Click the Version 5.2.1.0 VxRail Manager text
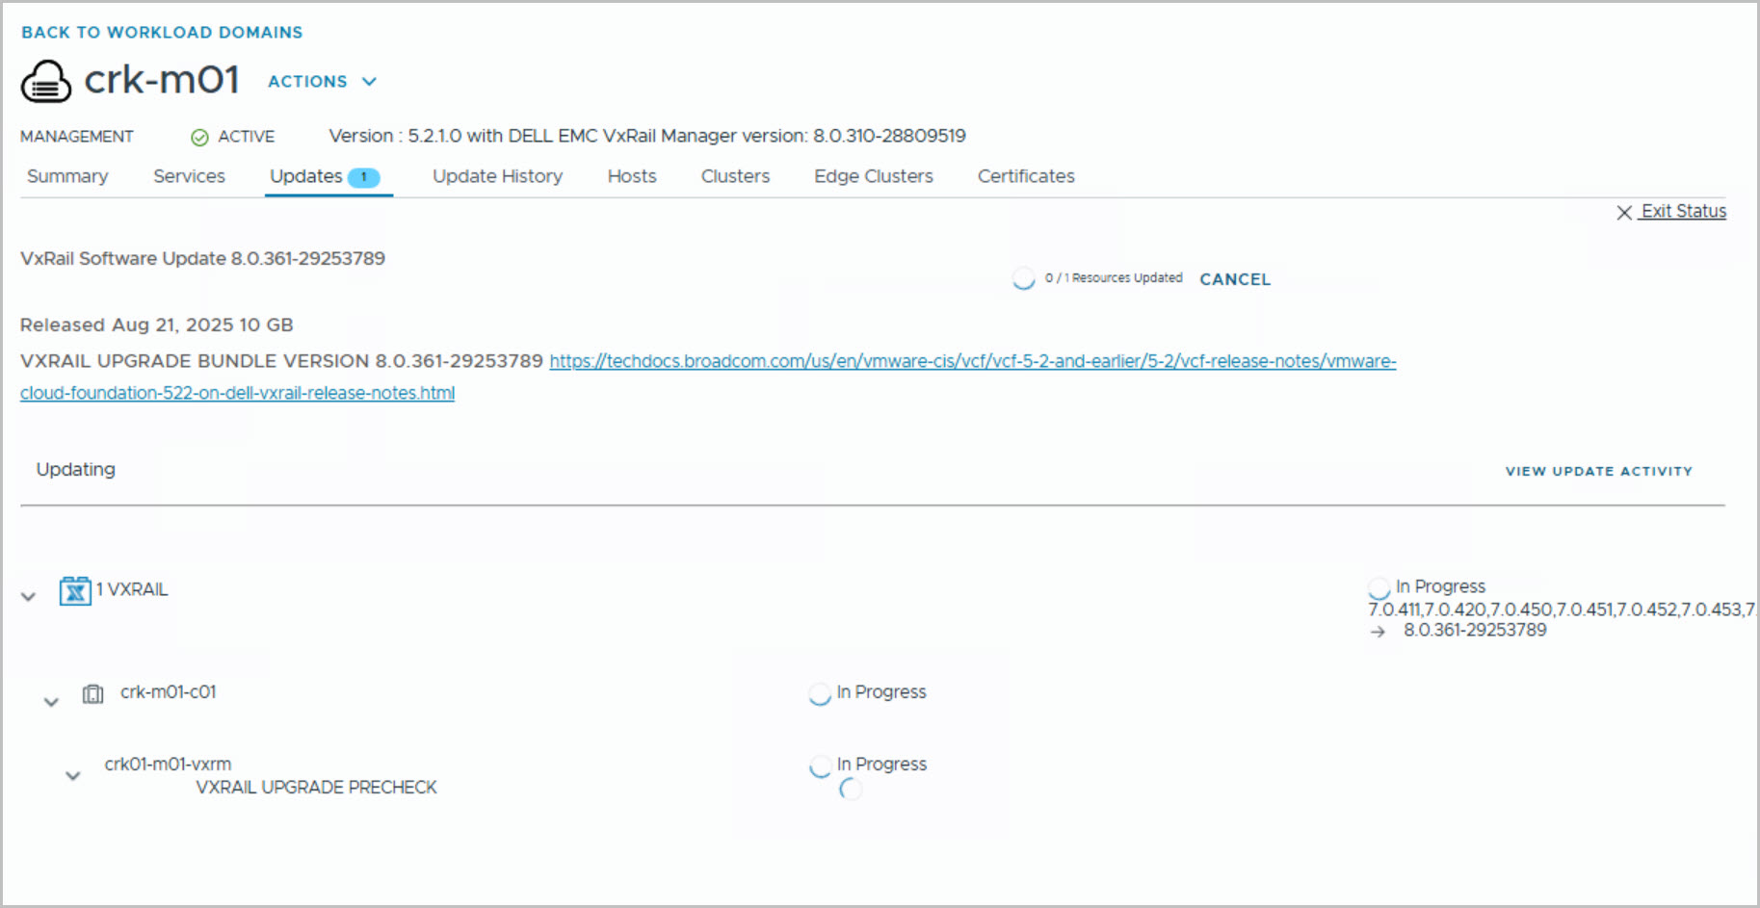Viewport: 1760px width, 908px height. coord(647,136)
